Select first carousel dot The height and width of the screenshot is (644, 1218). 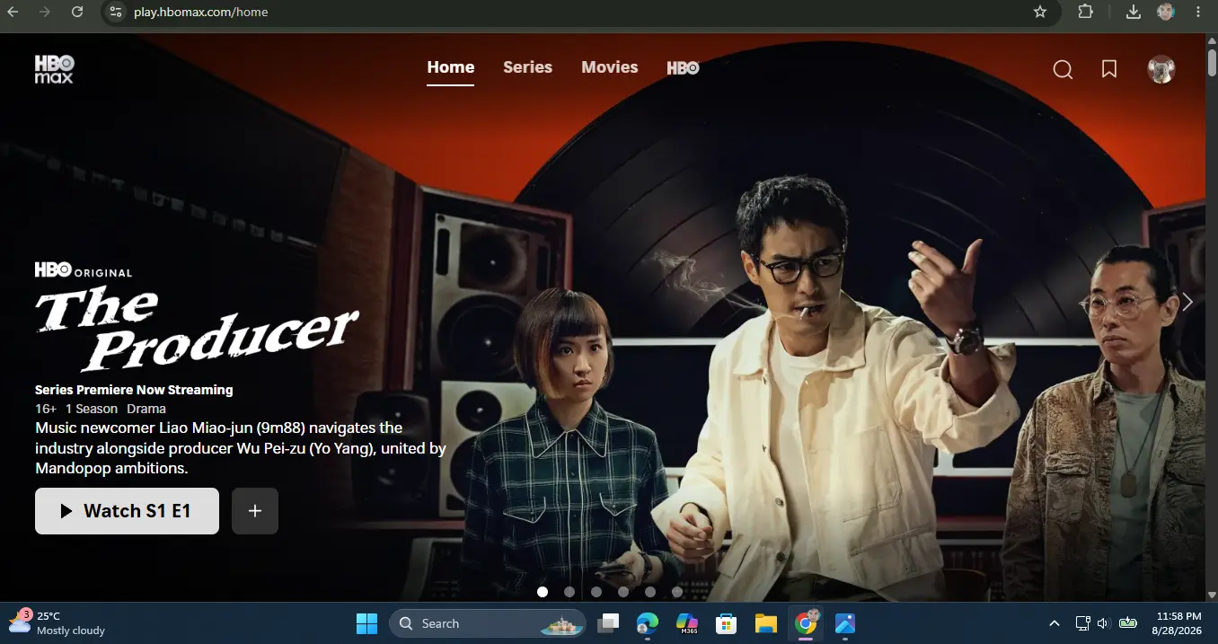(543, 592)
